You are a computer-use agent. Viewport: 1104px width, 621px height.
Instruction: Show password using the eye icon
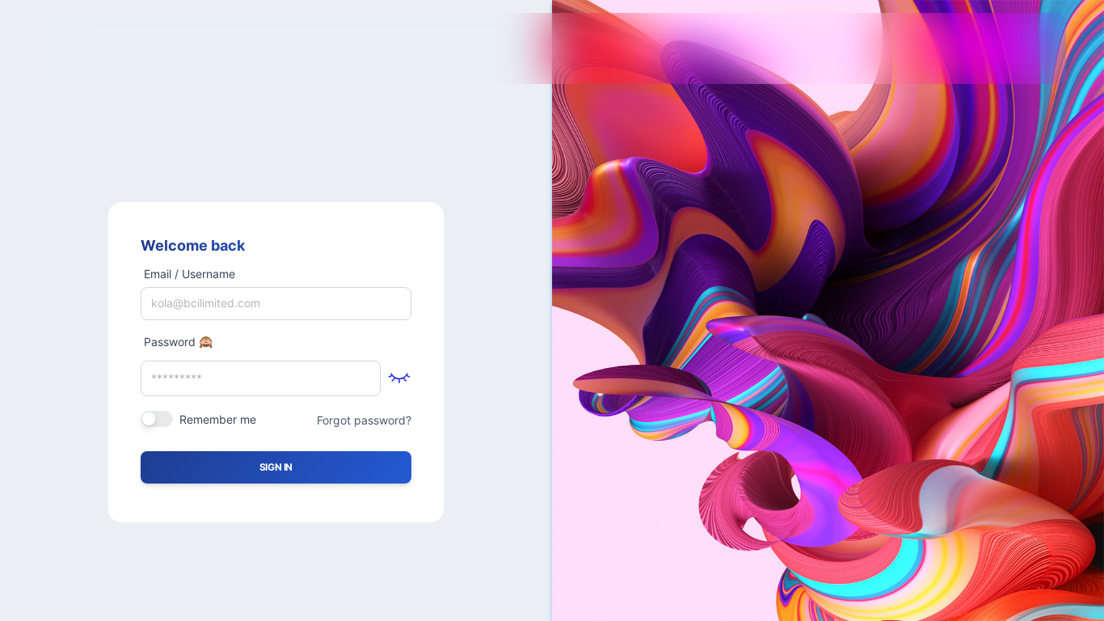click(x=399, y=378)
